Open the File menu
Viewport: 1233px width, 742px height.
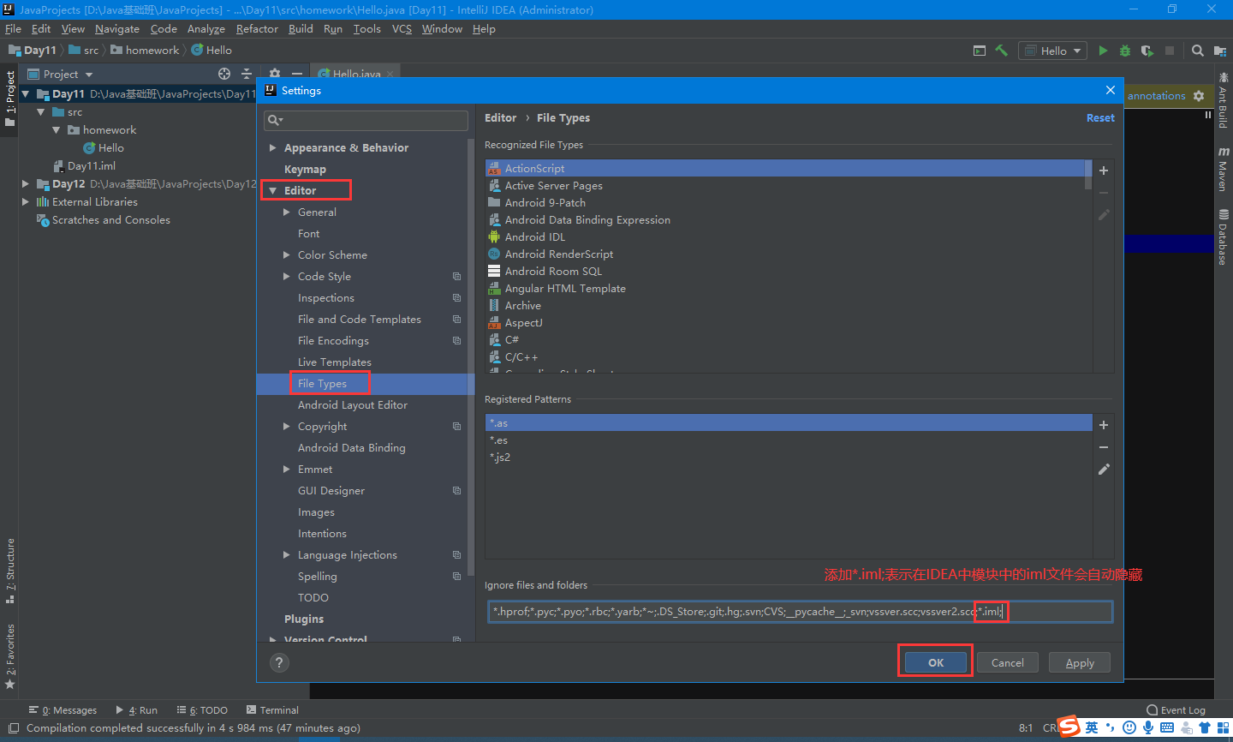pos(13,29)
